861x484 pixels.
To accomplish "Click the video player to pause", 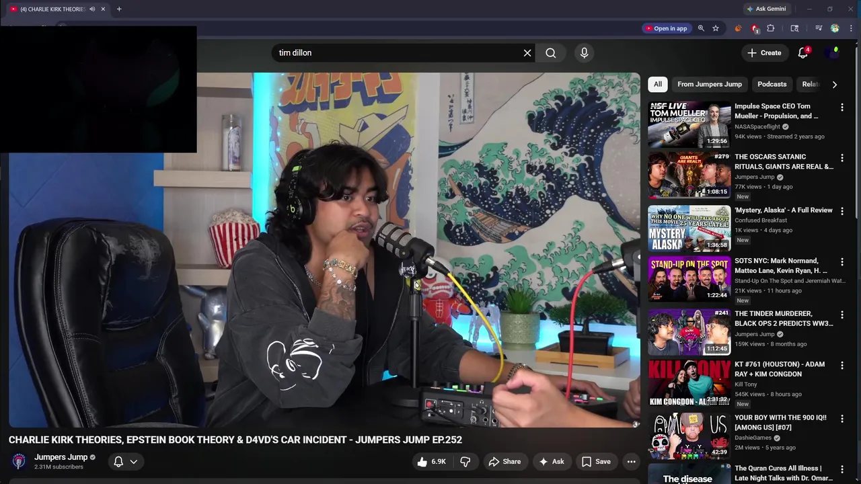I will click(x=324, y=250).
